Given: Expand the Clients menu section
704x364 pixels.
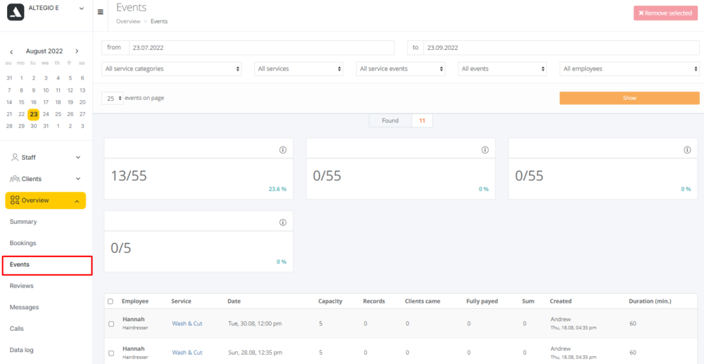Looking at the screenshot, I should [78, 179].
